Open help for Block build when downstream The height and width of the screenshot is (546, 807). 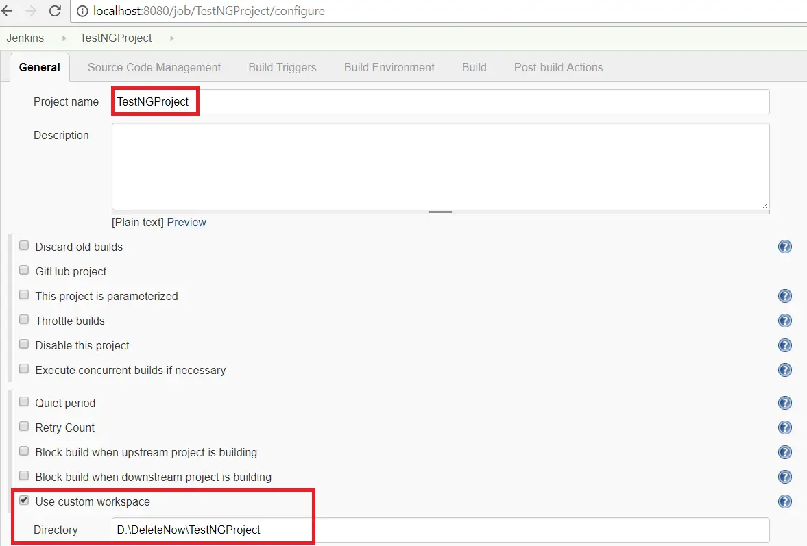click(785, 477)
